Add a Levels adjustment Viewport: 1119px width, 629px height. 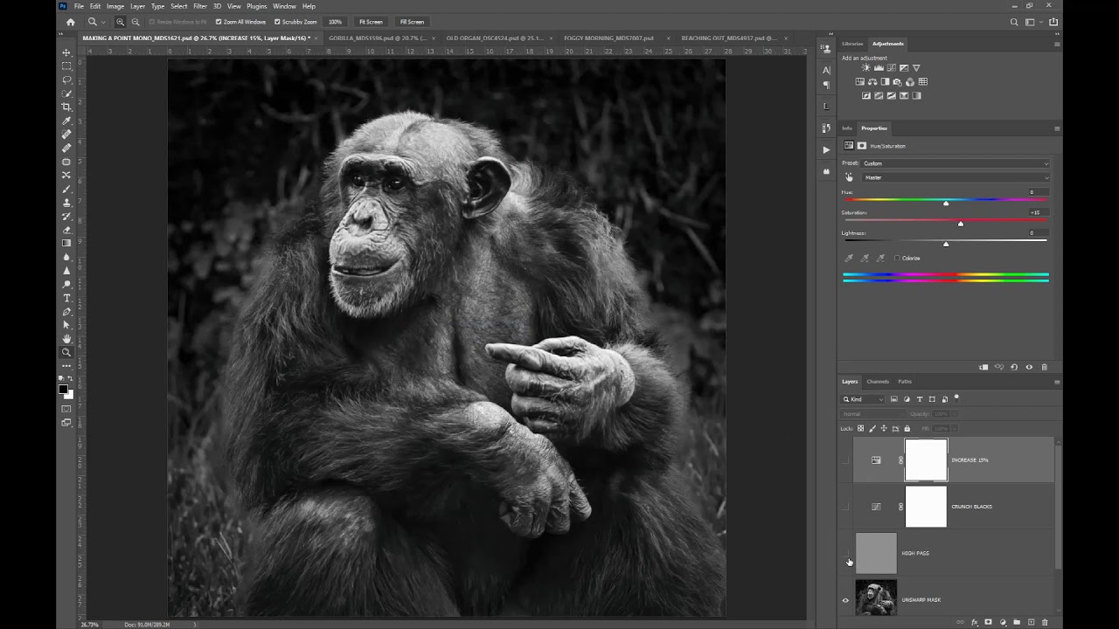pos(879,67)
